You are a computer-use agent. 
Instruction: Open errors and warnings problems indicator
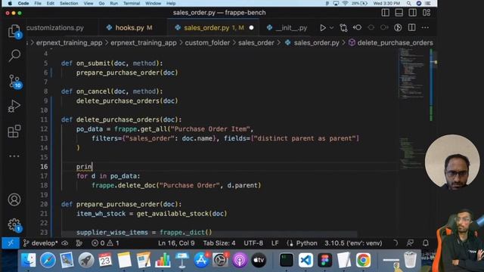click(x=105, y=243)
